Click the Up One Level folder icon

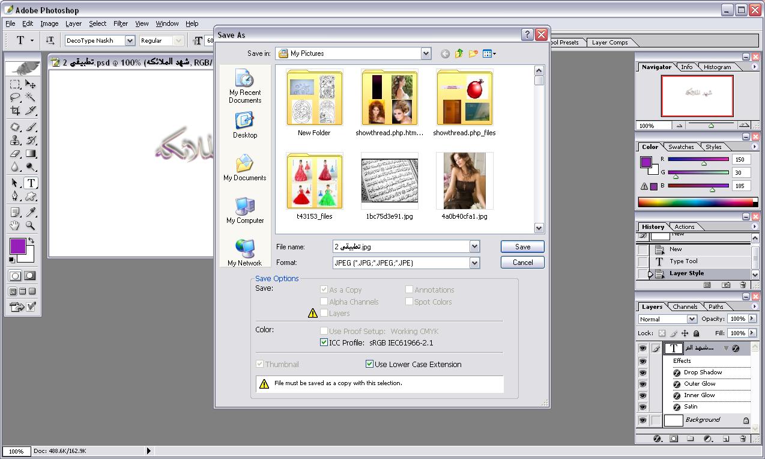coord(459,53)
